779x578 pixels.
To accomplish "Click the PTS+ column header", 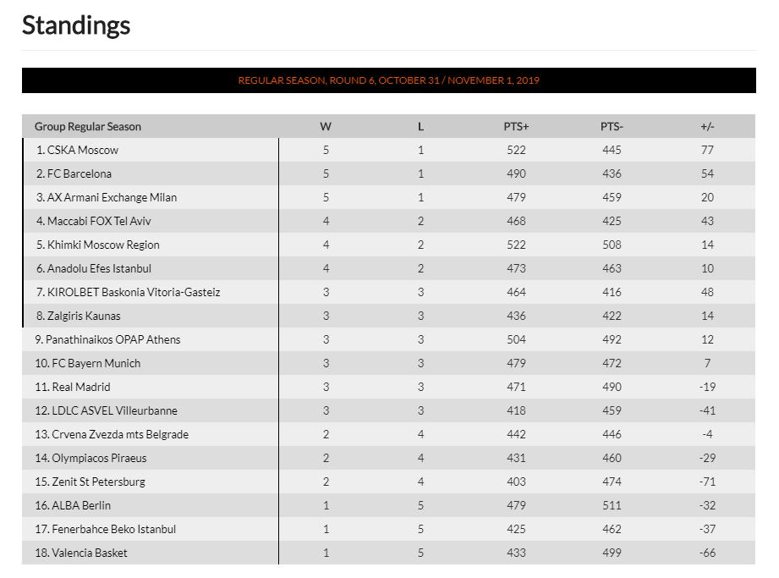I will pyautogui.click(x=516, y=127).
